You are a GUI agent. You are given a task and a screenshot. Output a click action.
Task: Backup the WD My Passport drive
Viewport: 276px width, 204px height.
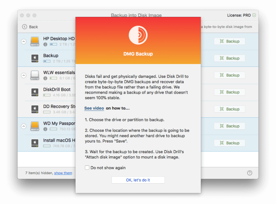click(x=229, y=126)
